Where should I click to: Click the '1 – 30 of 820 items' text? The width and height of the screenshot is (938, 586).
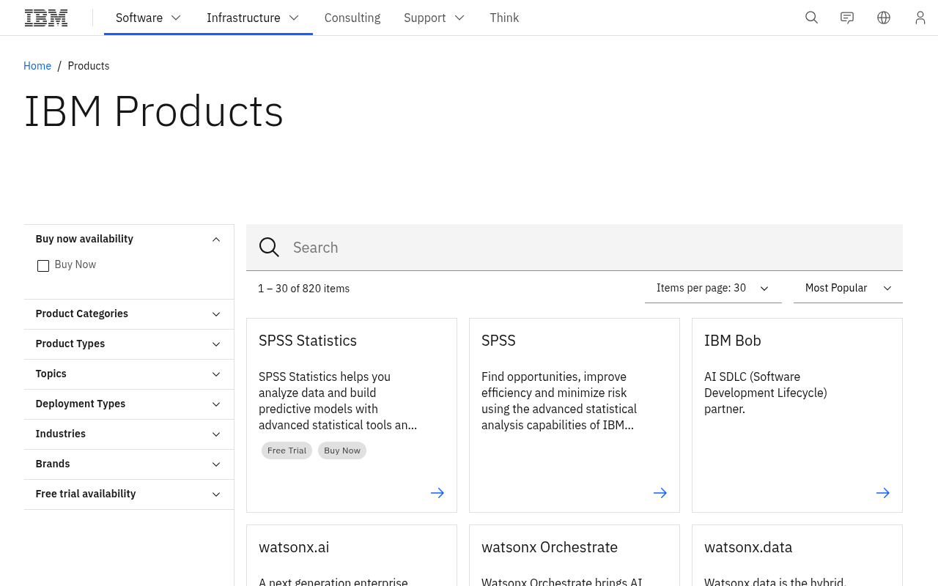[303, 289]
